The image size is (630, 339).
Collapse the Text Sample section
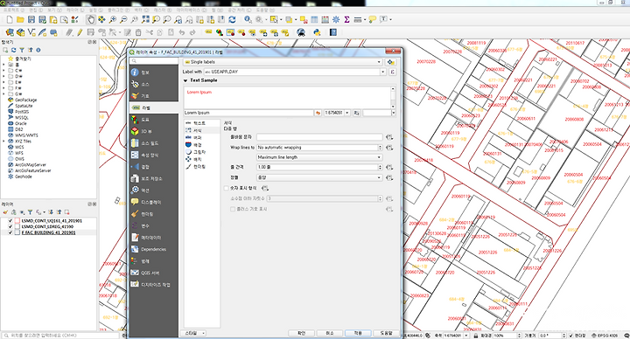185,80
